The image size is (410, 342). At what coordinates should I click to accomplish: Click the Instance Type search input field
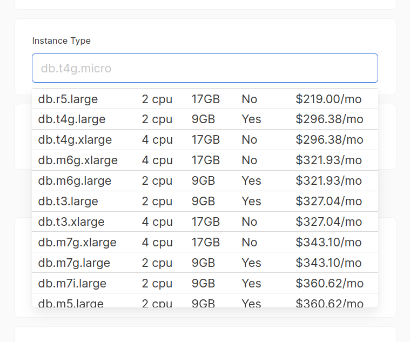205,68
